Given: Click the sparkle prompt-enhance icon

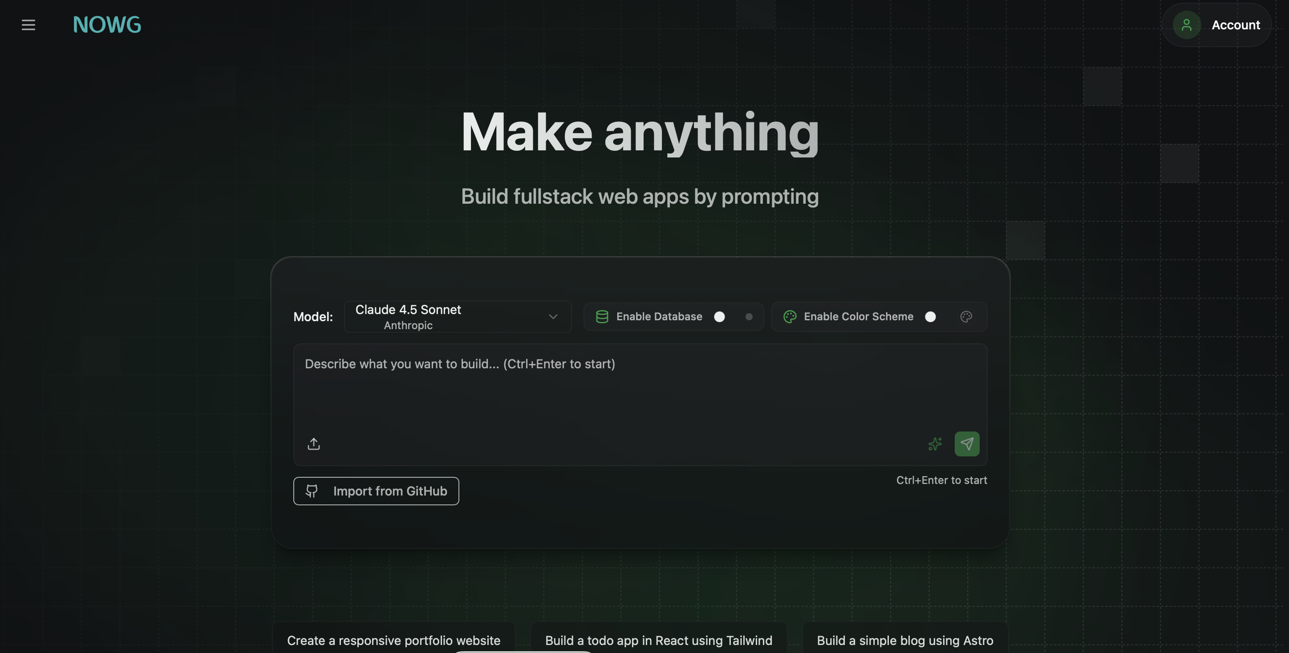Looking at the screenshot, I should point(935,443).
